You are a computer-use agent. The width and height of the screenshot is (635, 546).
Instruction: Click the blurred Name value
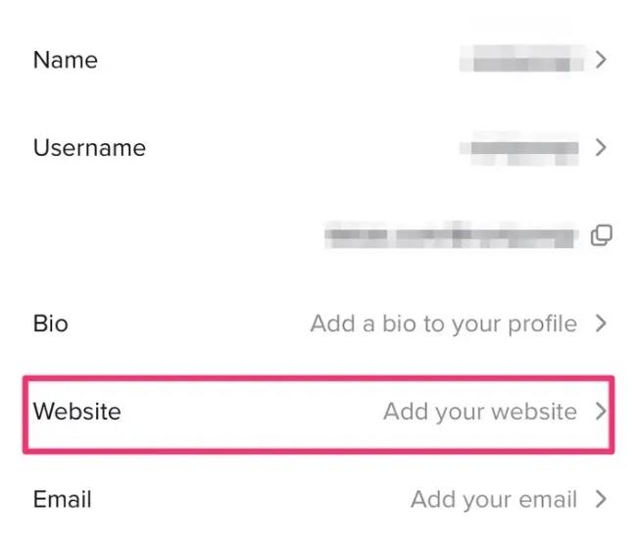[x=522, y=59]
